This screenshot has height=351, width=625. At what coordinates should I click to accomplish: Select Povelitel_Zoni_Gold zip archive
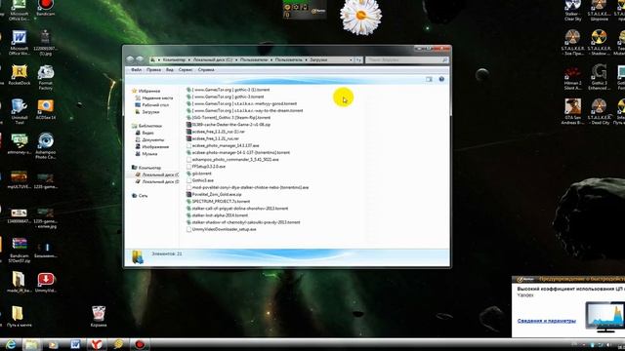click(x=214, y=195)
